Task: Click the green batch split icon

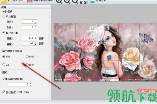Action: [x=92, y=1]
